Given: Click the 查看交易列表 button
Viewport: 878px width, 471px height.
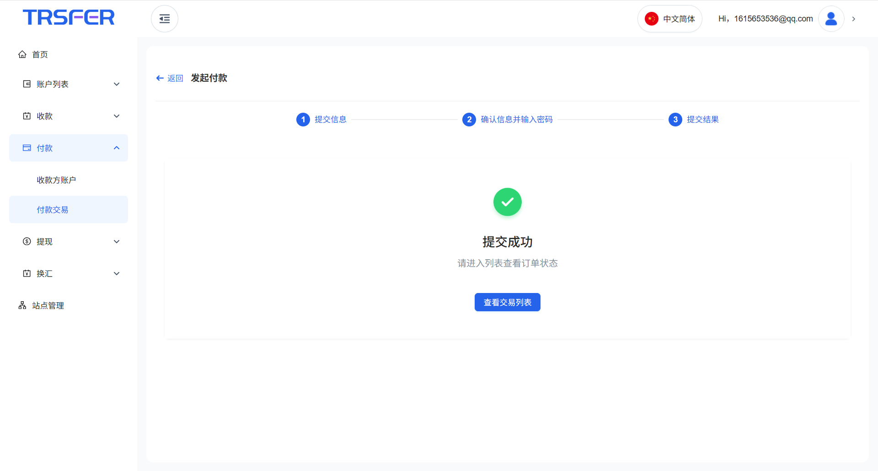Looking at the screenshot, I should tap(507, 302).
